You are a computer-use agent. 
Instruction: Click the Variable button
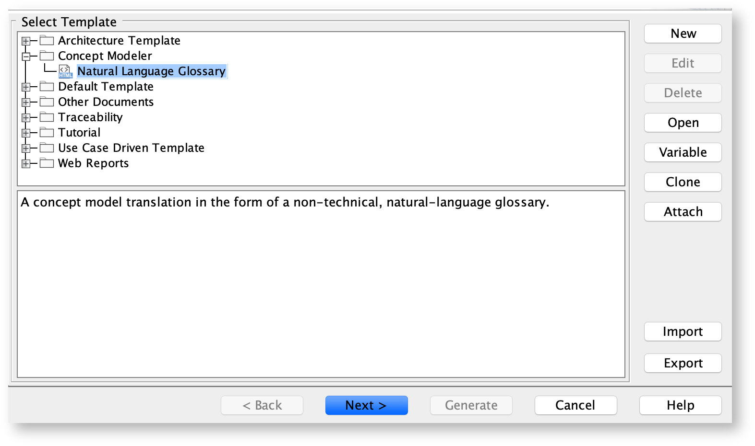(683, 152)
